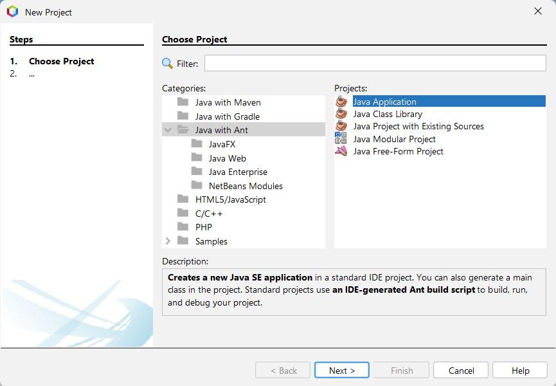Select the Java Enterprise subcategory
556x386 pixels.
[238, 172]
